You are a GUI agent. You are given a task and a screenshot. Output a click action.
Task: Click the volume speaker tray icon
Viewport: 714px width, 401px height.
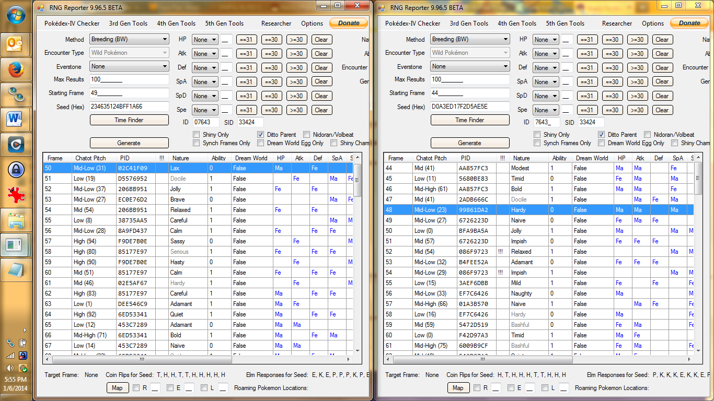[10, 368]
